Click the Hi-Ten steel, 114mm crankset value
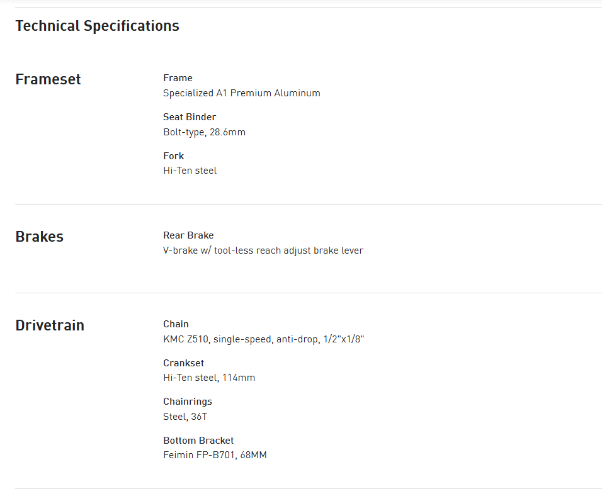The height and width of the screenshot is (501, 602). (x=208, y=378)
